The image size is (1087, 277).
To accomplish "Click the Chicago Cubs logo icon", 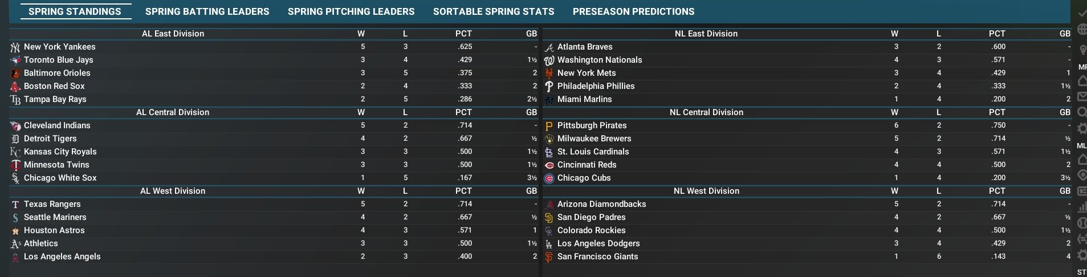I will (549, 178).
